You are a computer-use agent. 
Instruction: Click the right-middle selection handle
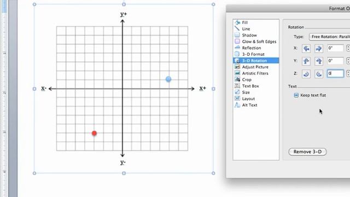point(213,89)
